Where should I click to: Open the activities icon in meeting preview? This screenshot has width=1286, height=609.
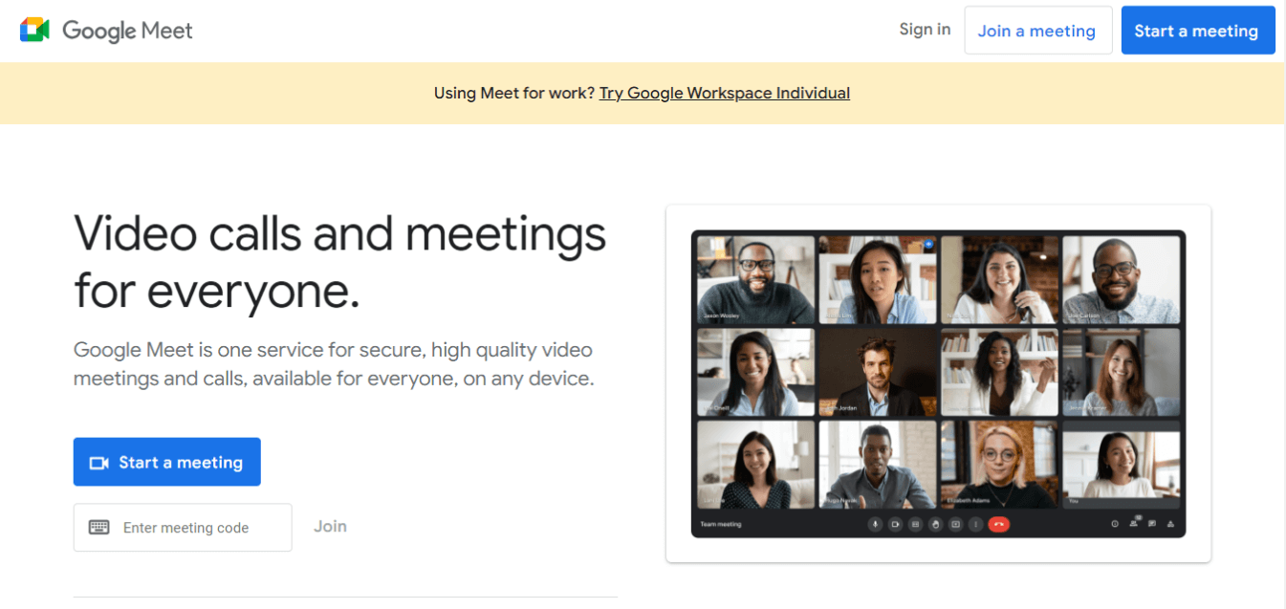[1170, 524]
